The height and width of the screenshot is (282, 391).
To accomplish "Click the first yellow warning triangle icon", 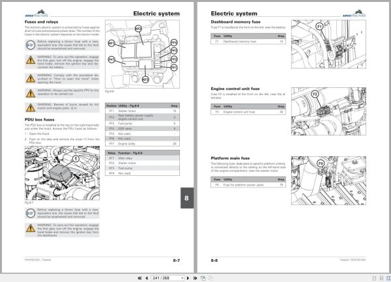I will pyautogui.click(x=31, y=61).
